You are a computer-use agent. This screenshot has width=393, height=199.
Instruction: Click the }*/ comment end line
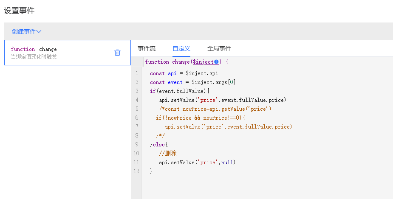pos(160,135)
